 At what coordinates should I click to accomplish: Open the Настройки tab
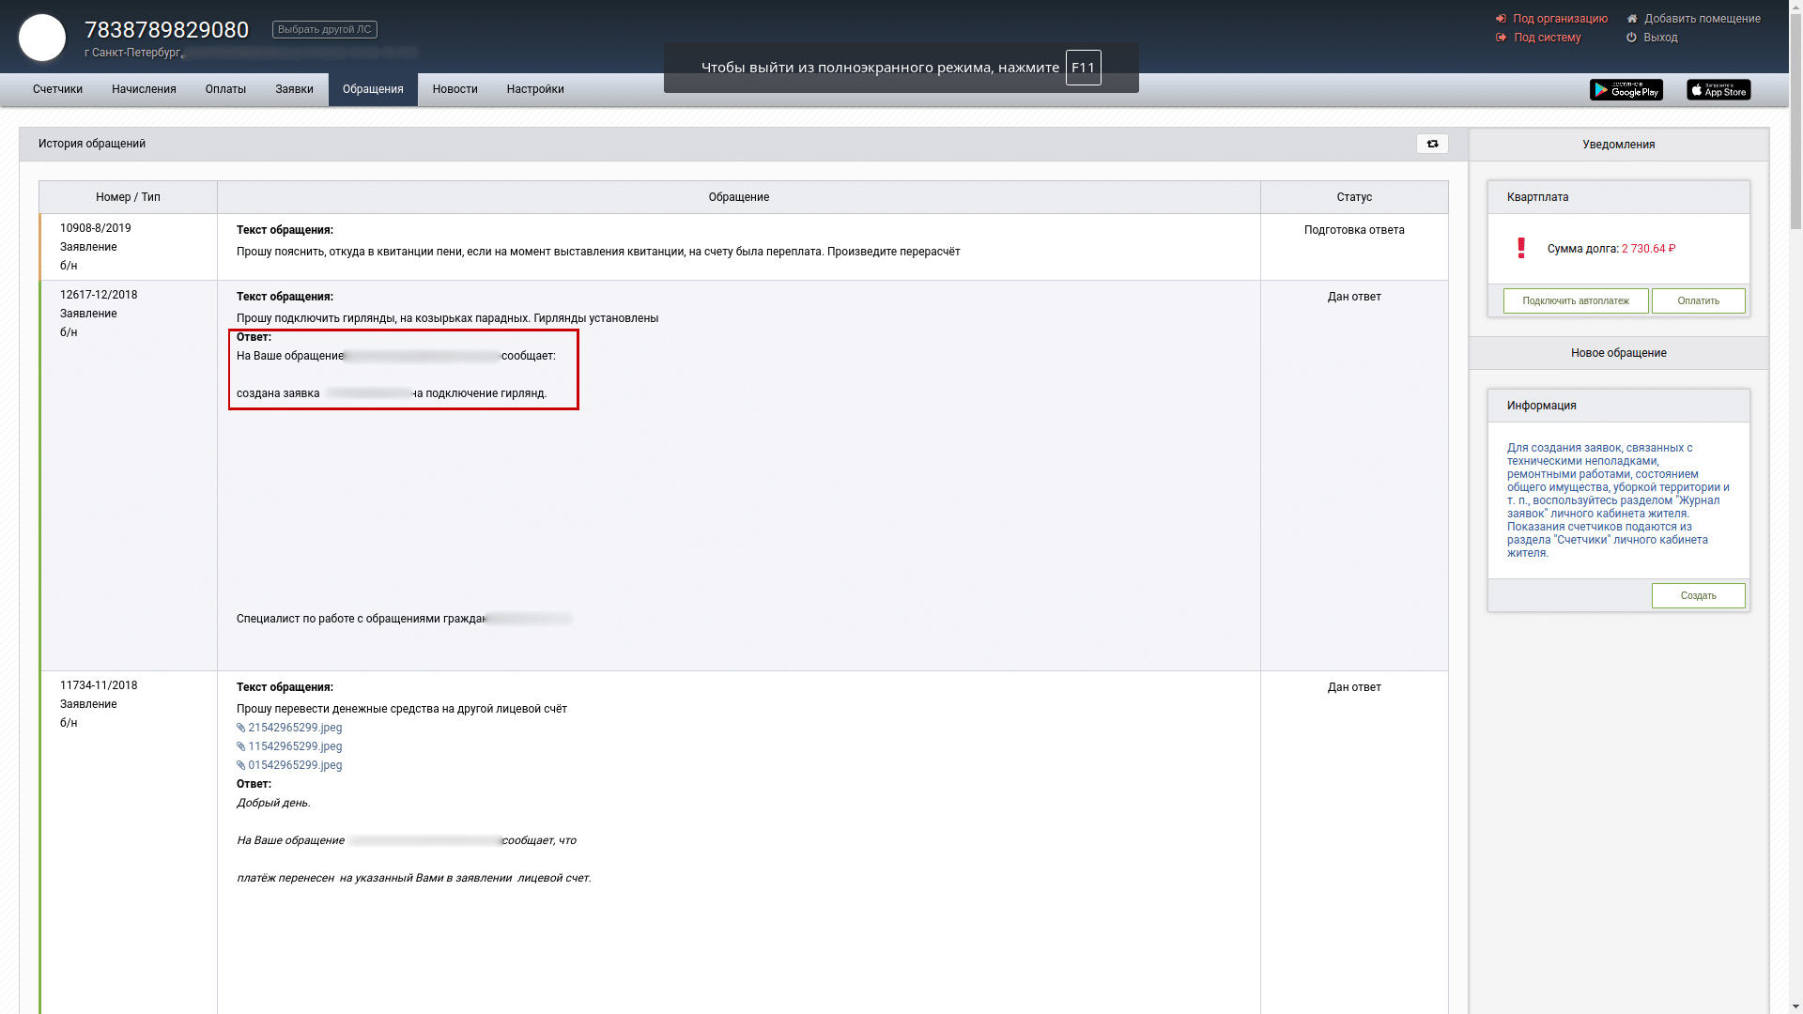click(535, 89)
